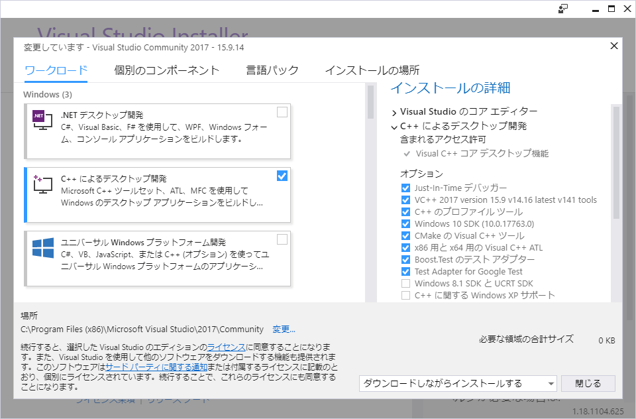Enable Windows 8.1 SDK と UCRT SDK option
The image size is (636, 419).
[x=405, y=283]
